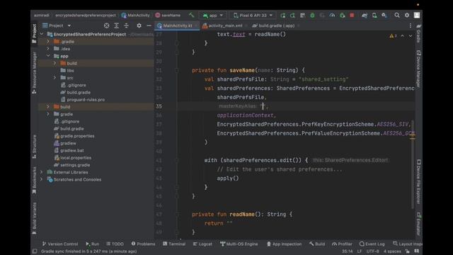Click line 35 masterKeyAlias string field

tap(263, 106)
